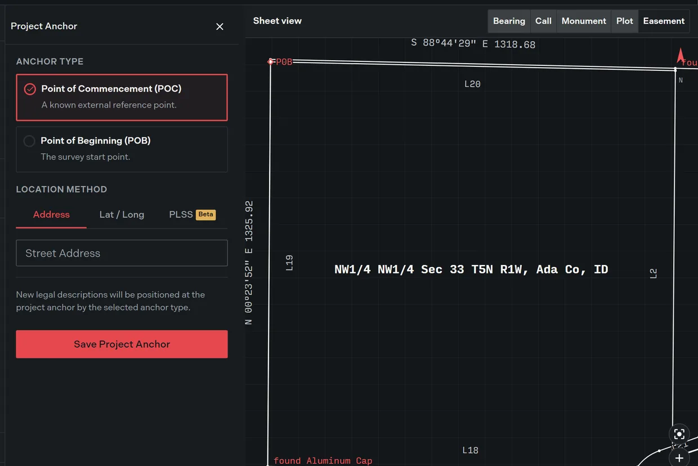Click the recenter view icon on map
Screen dimensions: 698x466
click(679, 434)
